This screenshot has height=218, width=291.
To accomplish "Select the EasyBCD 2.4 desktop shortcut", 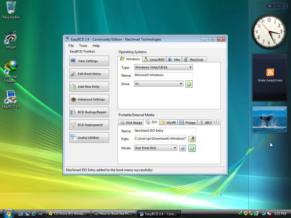I will click(11, 100).
